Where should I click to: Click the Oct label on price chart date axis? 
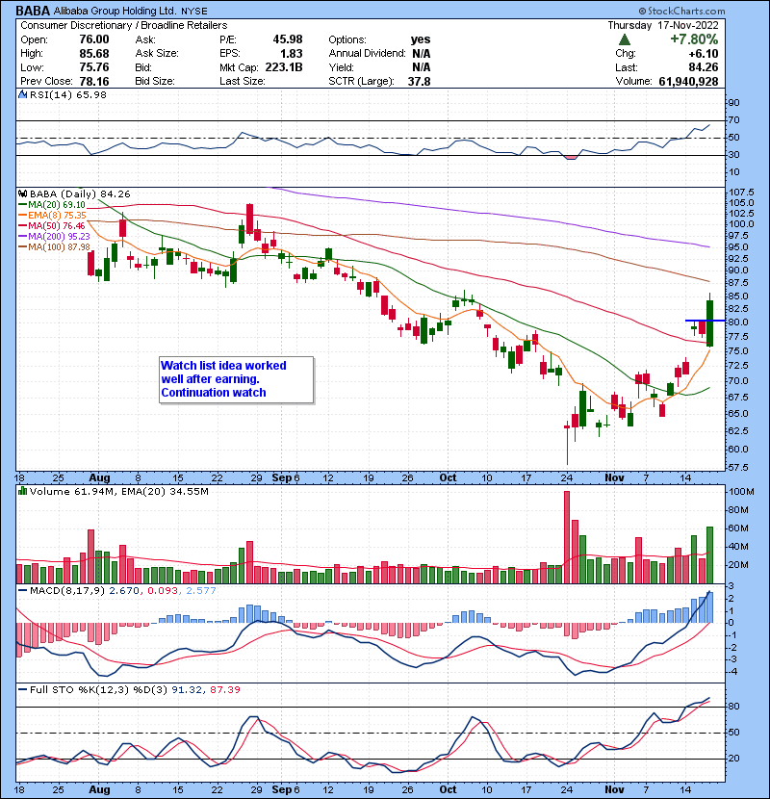coord(448,478)
